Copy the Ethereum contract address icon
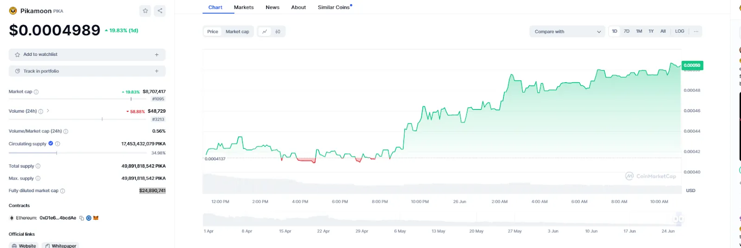The image size is (741, 248). pyautogui.click(x=82, y=218)
